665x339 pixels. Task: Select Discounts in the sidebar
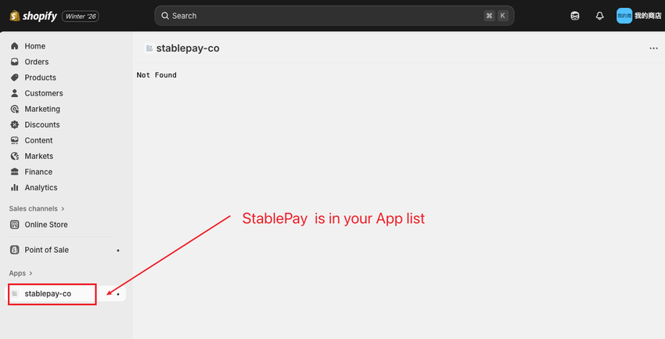[41, 124]
